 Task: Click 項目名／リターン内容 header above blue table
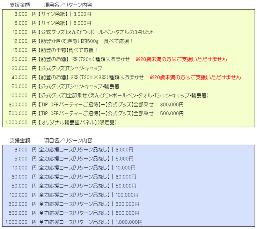tap(68, 141)
